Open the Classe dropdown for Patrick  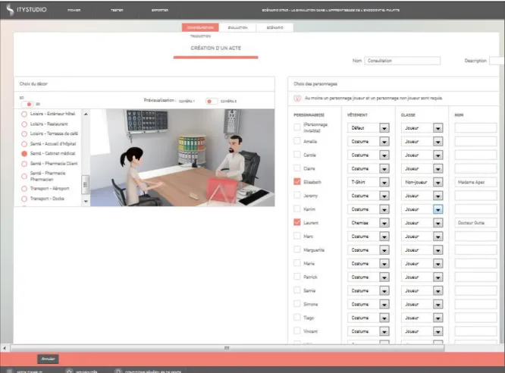coord(422,277)
